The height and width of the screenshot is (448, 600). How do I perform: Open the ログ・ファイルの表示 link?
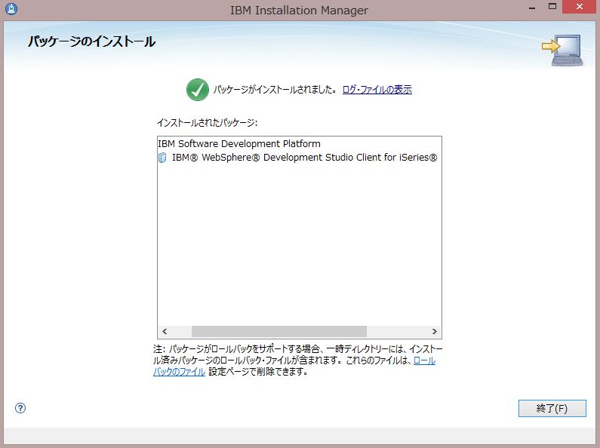377,90
